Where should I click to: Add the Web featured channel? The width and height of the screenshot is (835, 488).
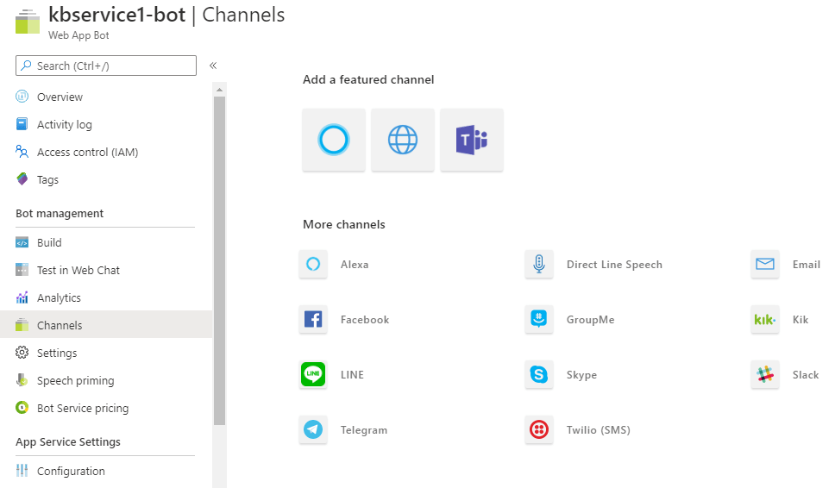point(403,140)
